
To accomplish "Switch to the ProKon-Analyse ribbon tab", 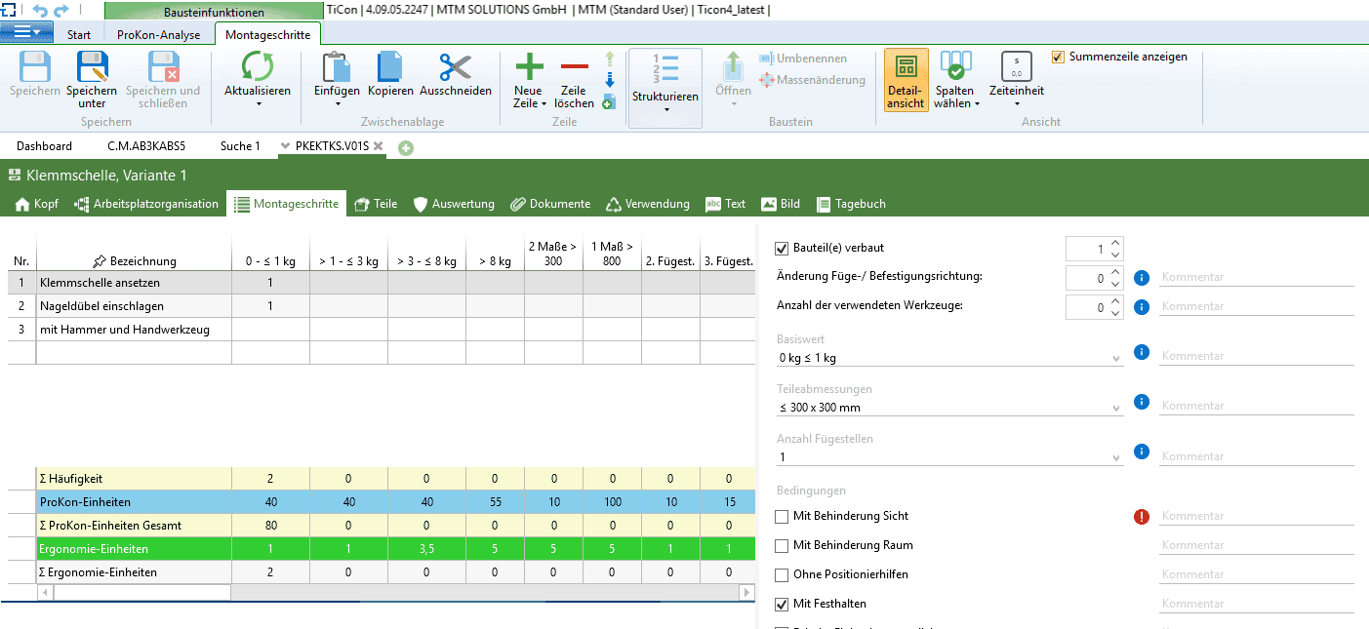I will click(158, 35).
